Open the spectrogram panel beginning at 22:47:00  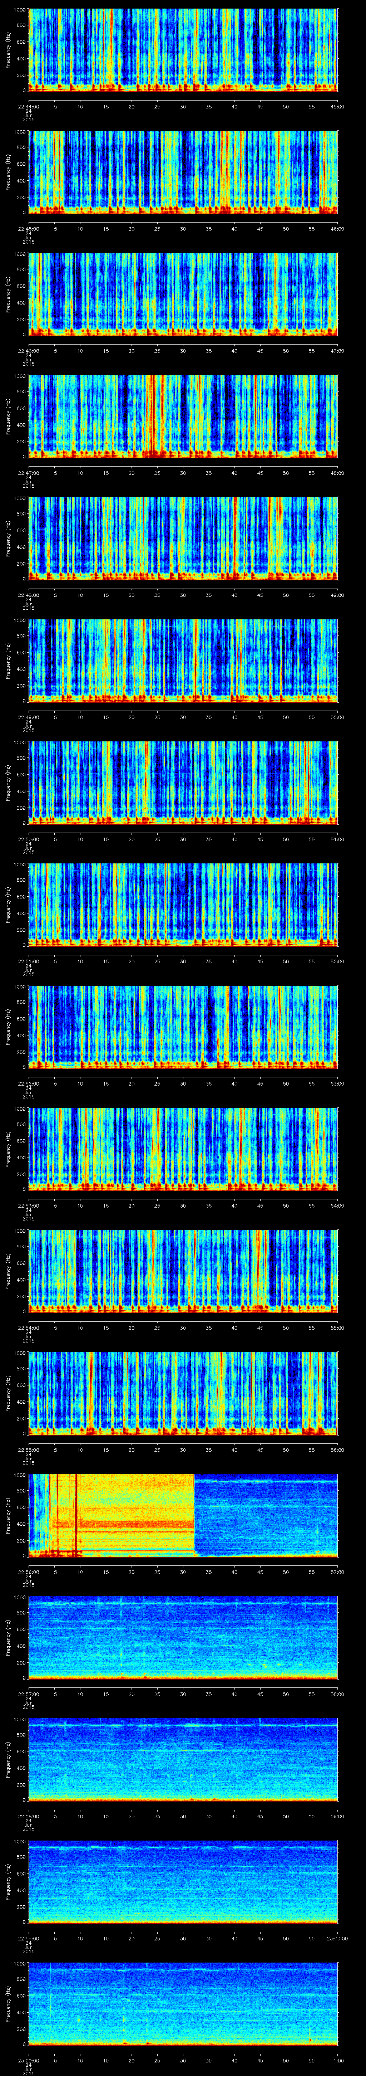coord(183,416)
